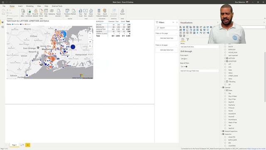Check the Week of Year field checkbox
266x150 pixels.
pyautogui.click(x=225, y=122)
